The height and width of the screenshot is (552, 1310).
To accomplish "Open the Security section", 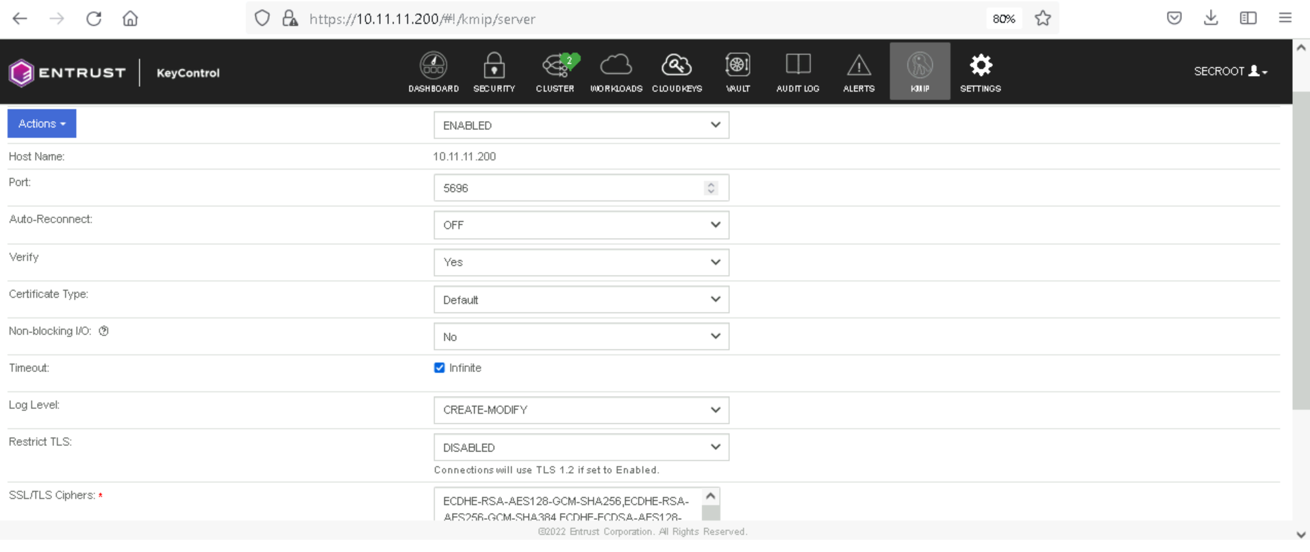I will click(494, 72).
